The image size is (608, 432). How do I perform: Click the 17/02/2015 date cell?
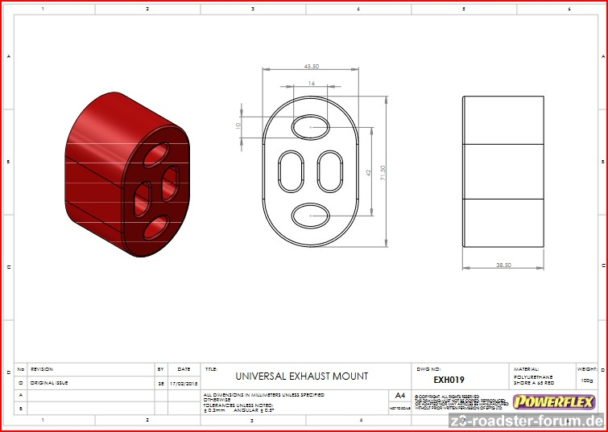tap(184, 383)
